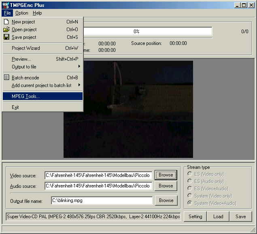Screen dimensions: 257x234
Task: Click the Audio source path field
Action: point(98,186)
